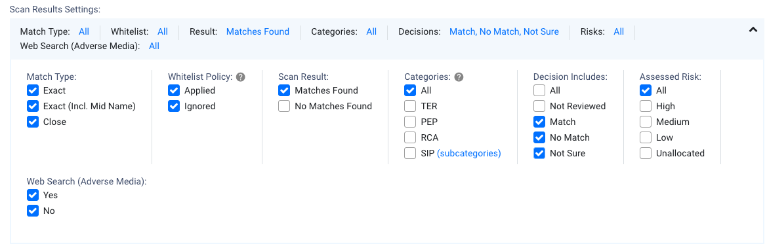Screen dimensions: 767x246
Task: Click the Matches Found result summary link
Action: click(258, 31)
